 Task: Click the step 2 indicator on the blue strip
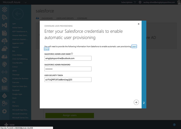tap(144, 103)
